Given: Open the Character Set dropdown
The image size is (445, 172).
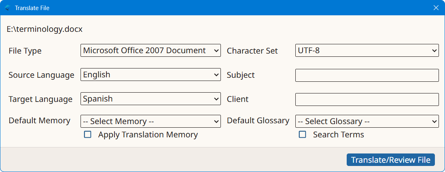Looking at the screenshot, I should pyautogui.click(x=367, y=50).
